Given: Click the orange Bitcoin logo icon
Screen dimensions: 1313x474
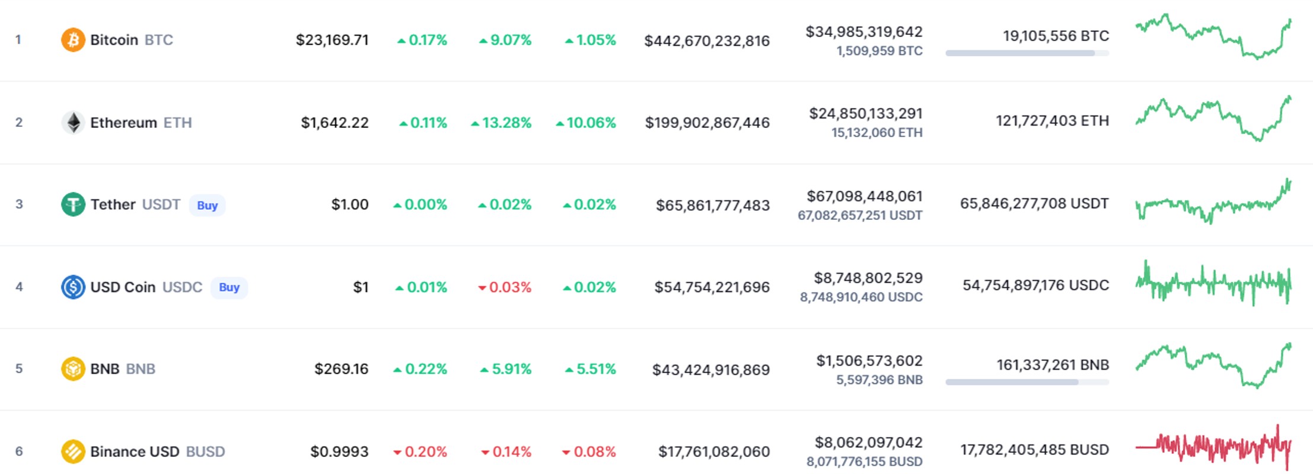Looking at the screenshot, I should coord(73,40).
